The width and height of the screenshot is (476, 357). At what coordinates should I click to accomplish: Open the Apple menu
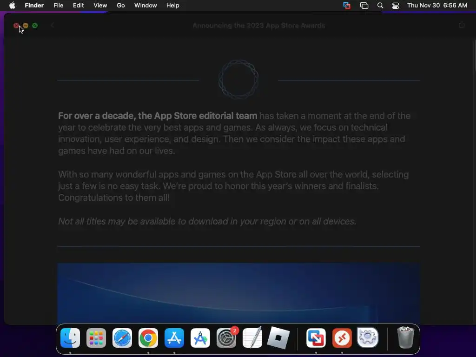[x=12, y=6]
